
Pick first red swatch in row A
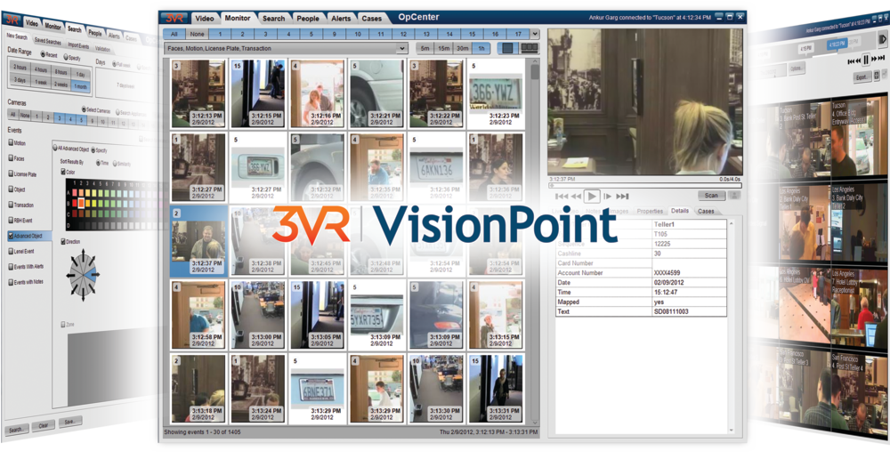coord(73,191)
